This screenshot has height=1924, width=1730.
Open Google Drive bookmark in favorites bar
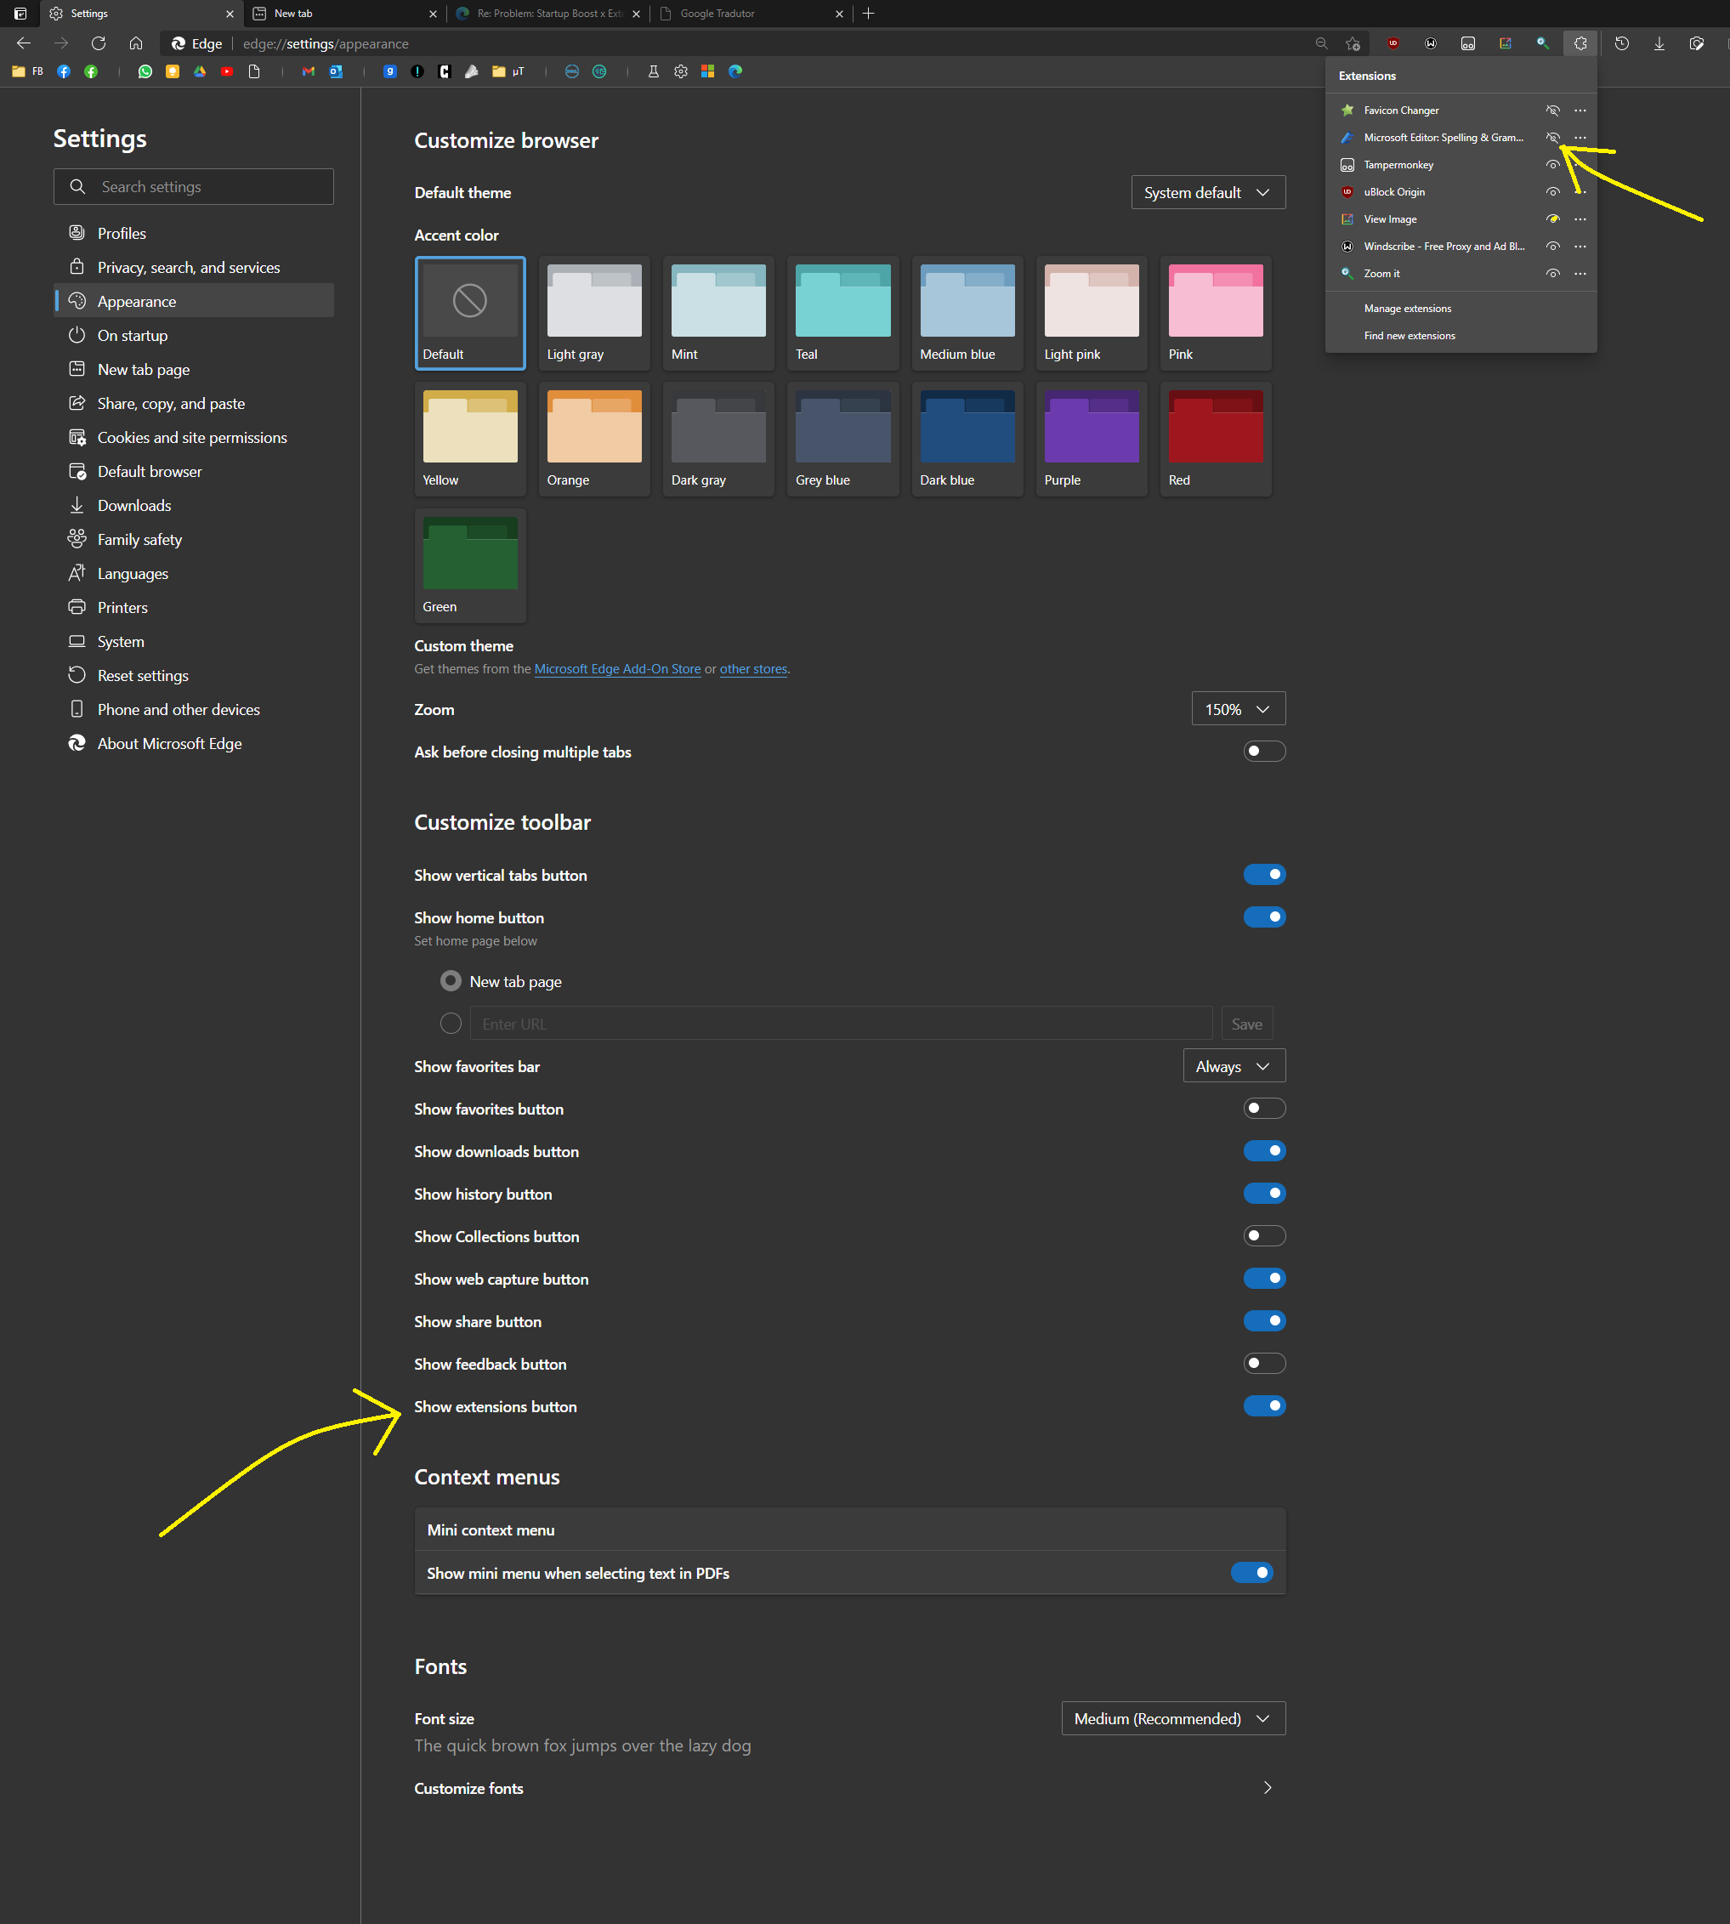click(x=200, y=71)
